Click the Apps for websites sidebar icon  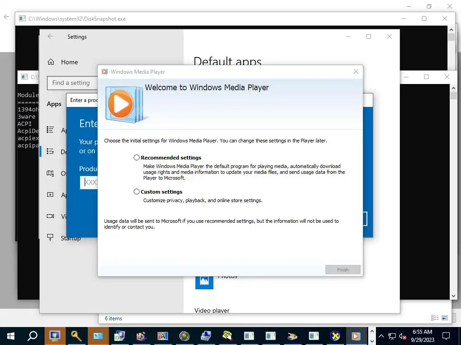pos(50,195)
